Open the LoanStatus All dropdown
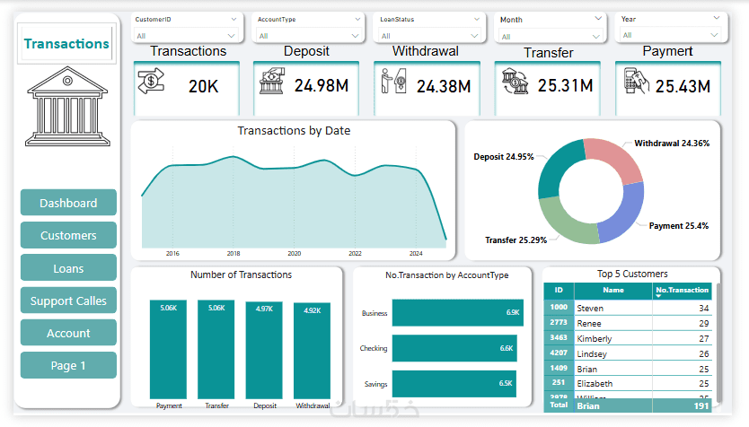Screen dimensions: 749x427 pos(429,36)
